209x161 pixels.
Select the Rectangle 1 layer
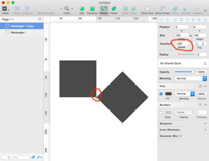22,32
